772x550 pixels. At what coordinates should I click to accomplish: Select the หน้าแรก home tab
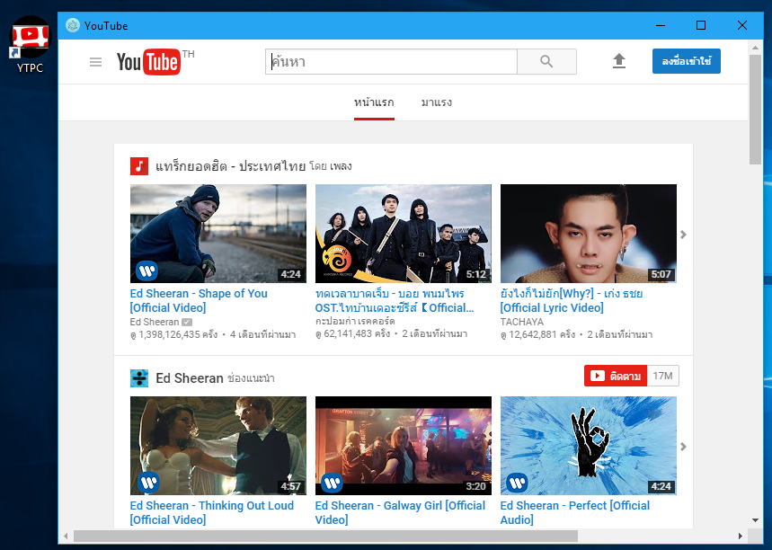pos(374,102)
